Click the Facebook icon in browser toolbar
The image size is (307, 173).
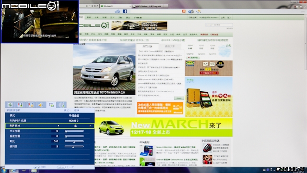point(125,12)
